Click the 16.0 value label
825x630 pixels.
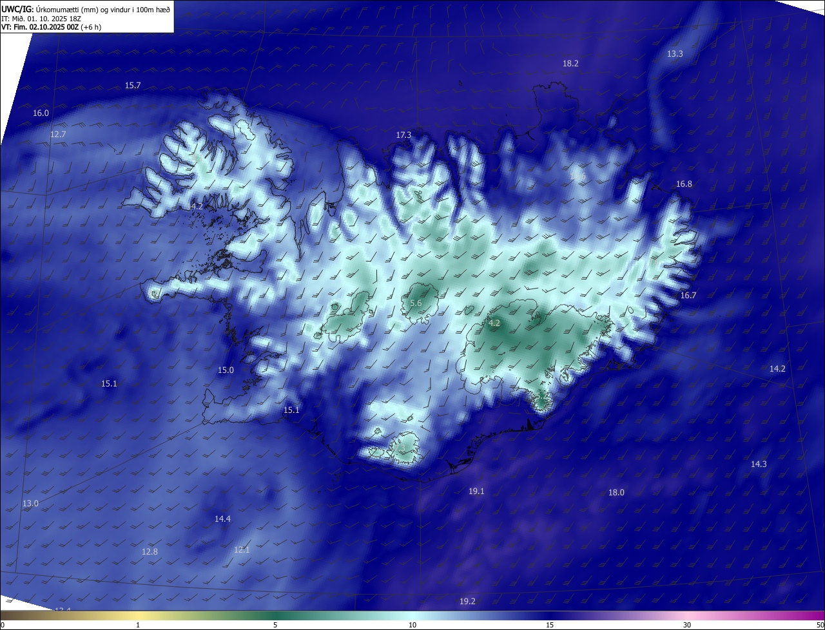click(x=41, y=113)
